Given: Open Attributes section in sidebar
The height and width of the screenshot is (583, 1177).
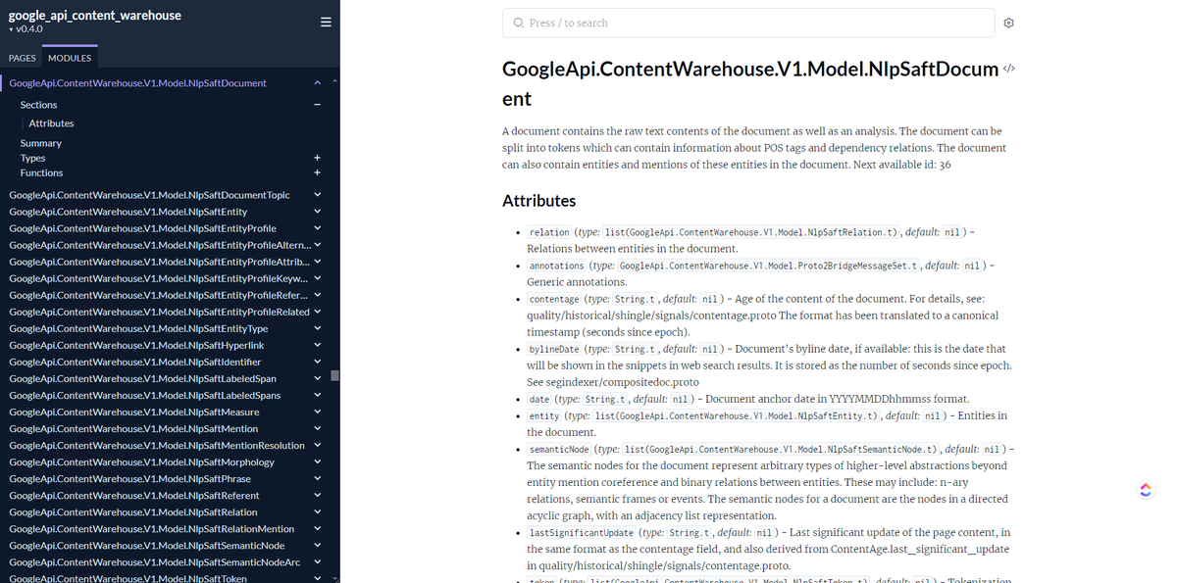Looking at the screenshot, I should click(51, 123).
